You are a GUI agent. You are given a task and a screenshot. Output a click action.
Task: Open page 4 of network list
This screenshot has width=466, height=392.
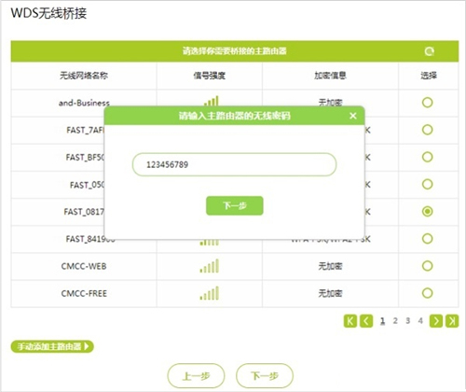pos(420,321)
